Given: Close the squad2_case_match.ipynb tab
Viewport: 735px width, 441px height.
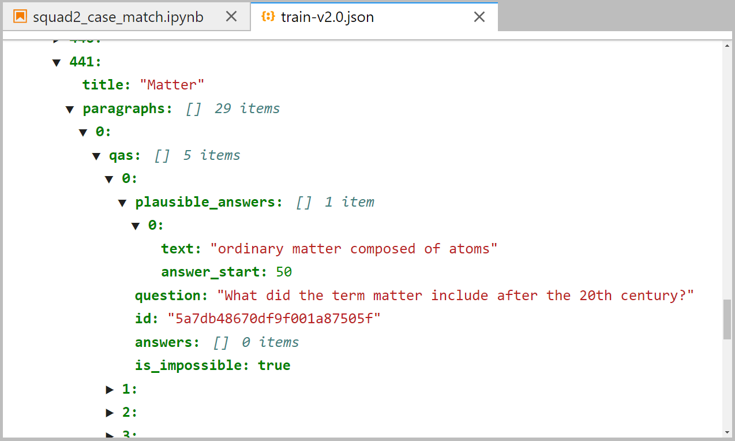Looking at the screenshot, I should tap(231, 17).
